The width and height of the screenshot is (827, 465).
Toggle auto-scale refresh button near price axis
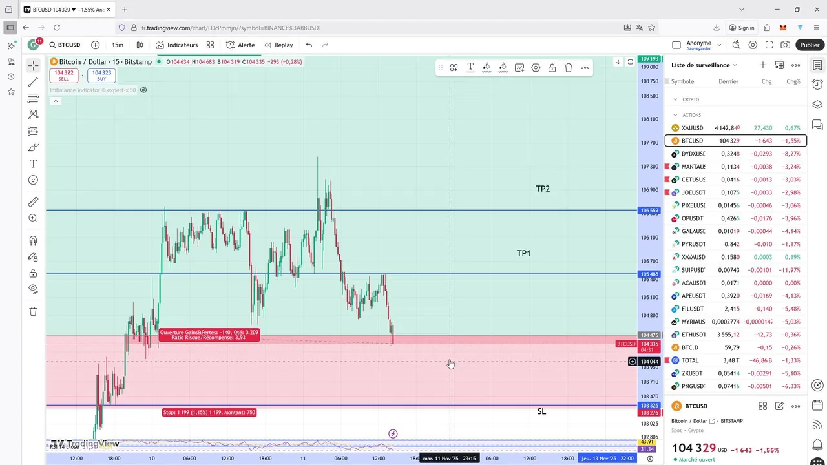pyautogui.click(x=631, y=62)
